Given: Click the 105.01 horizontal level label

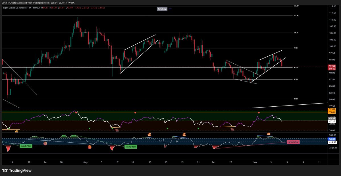Looking at the screenshot, I should 296,33.
